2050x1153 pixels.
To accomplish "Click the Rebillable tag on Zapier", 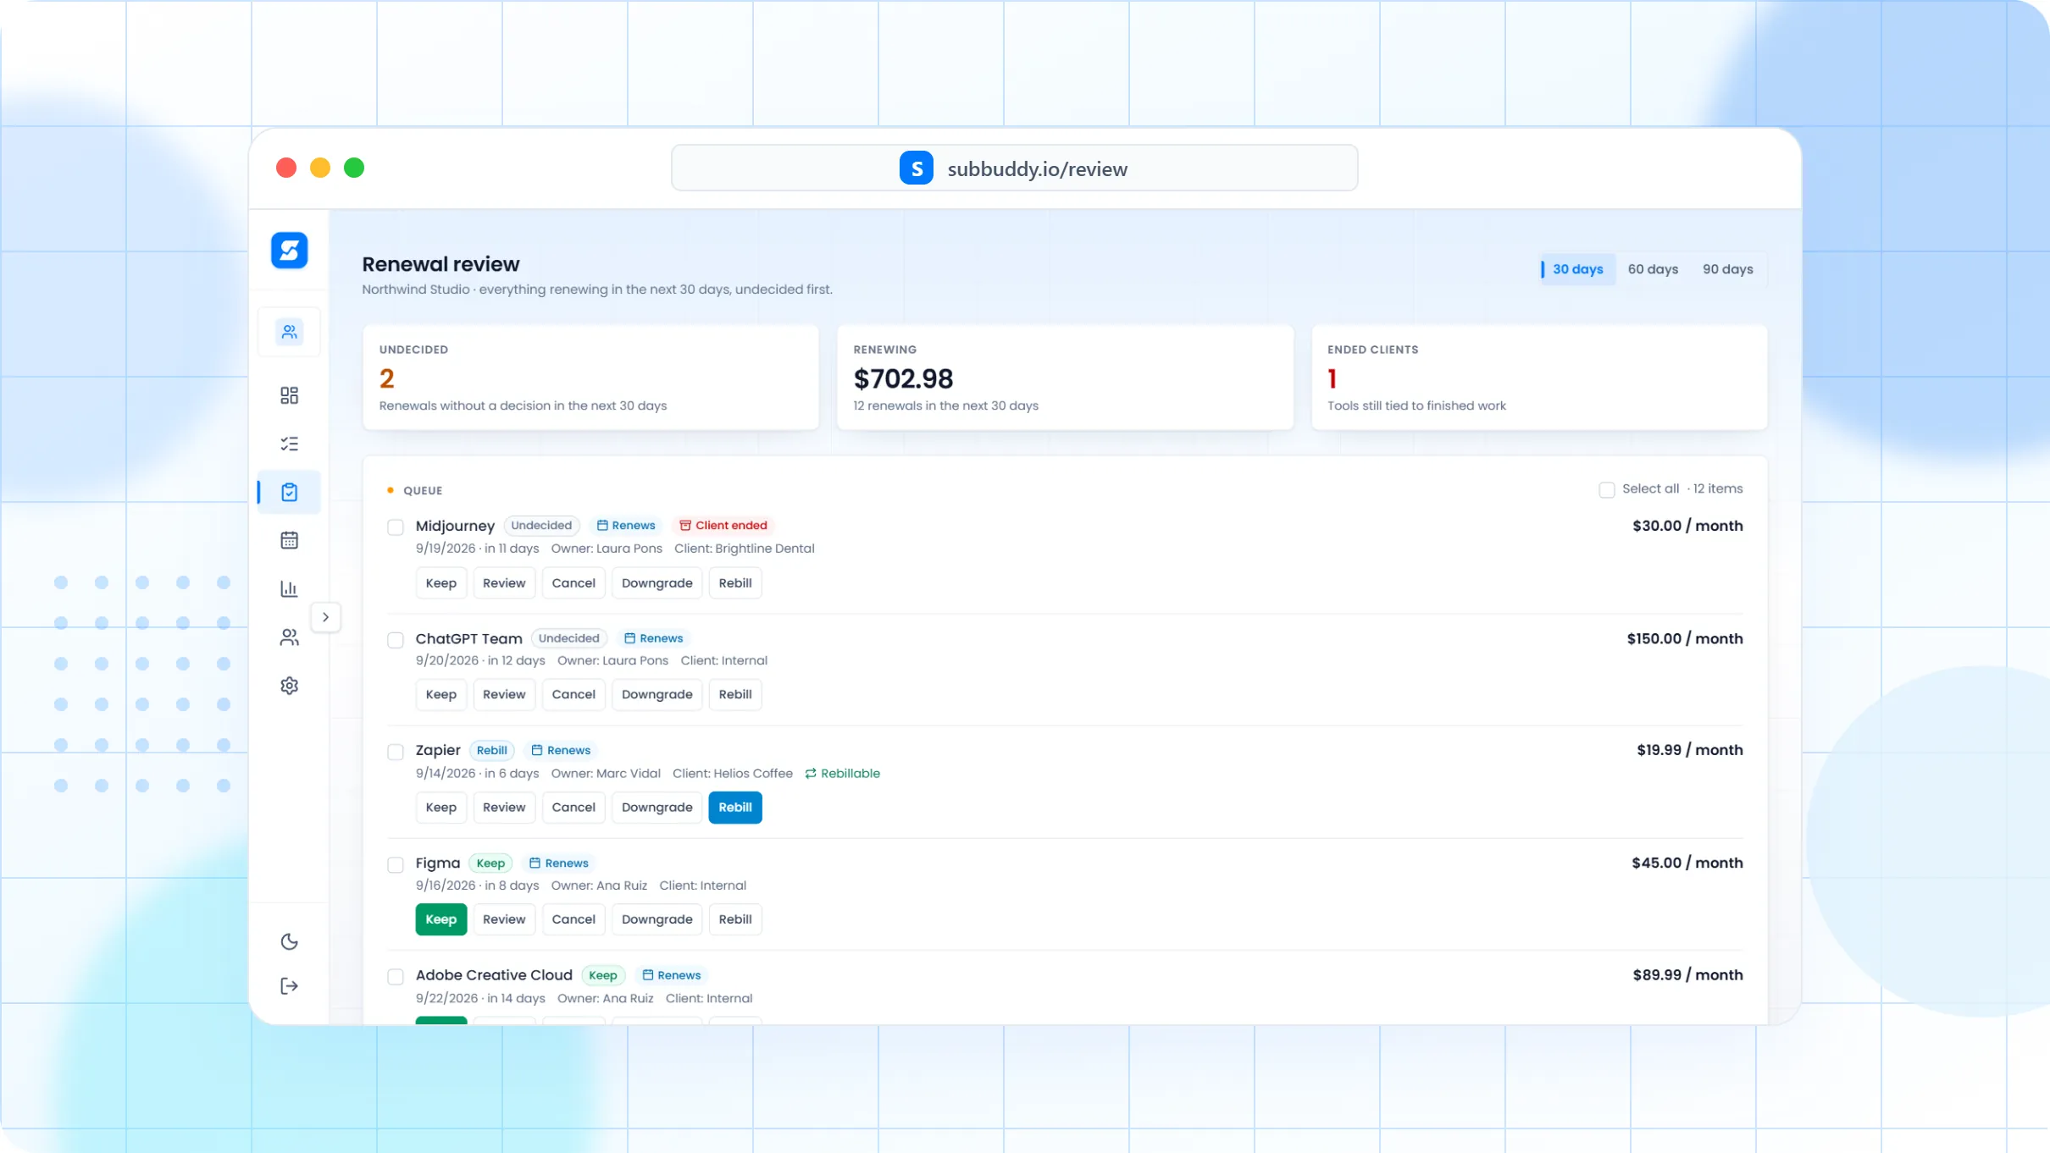I will point(842,774).
